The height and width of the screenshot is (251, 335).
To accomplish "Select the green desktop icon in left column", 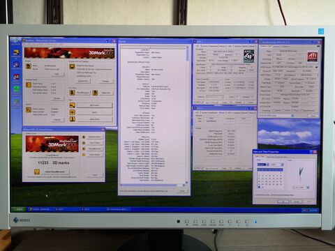I will tap(16, 90).
